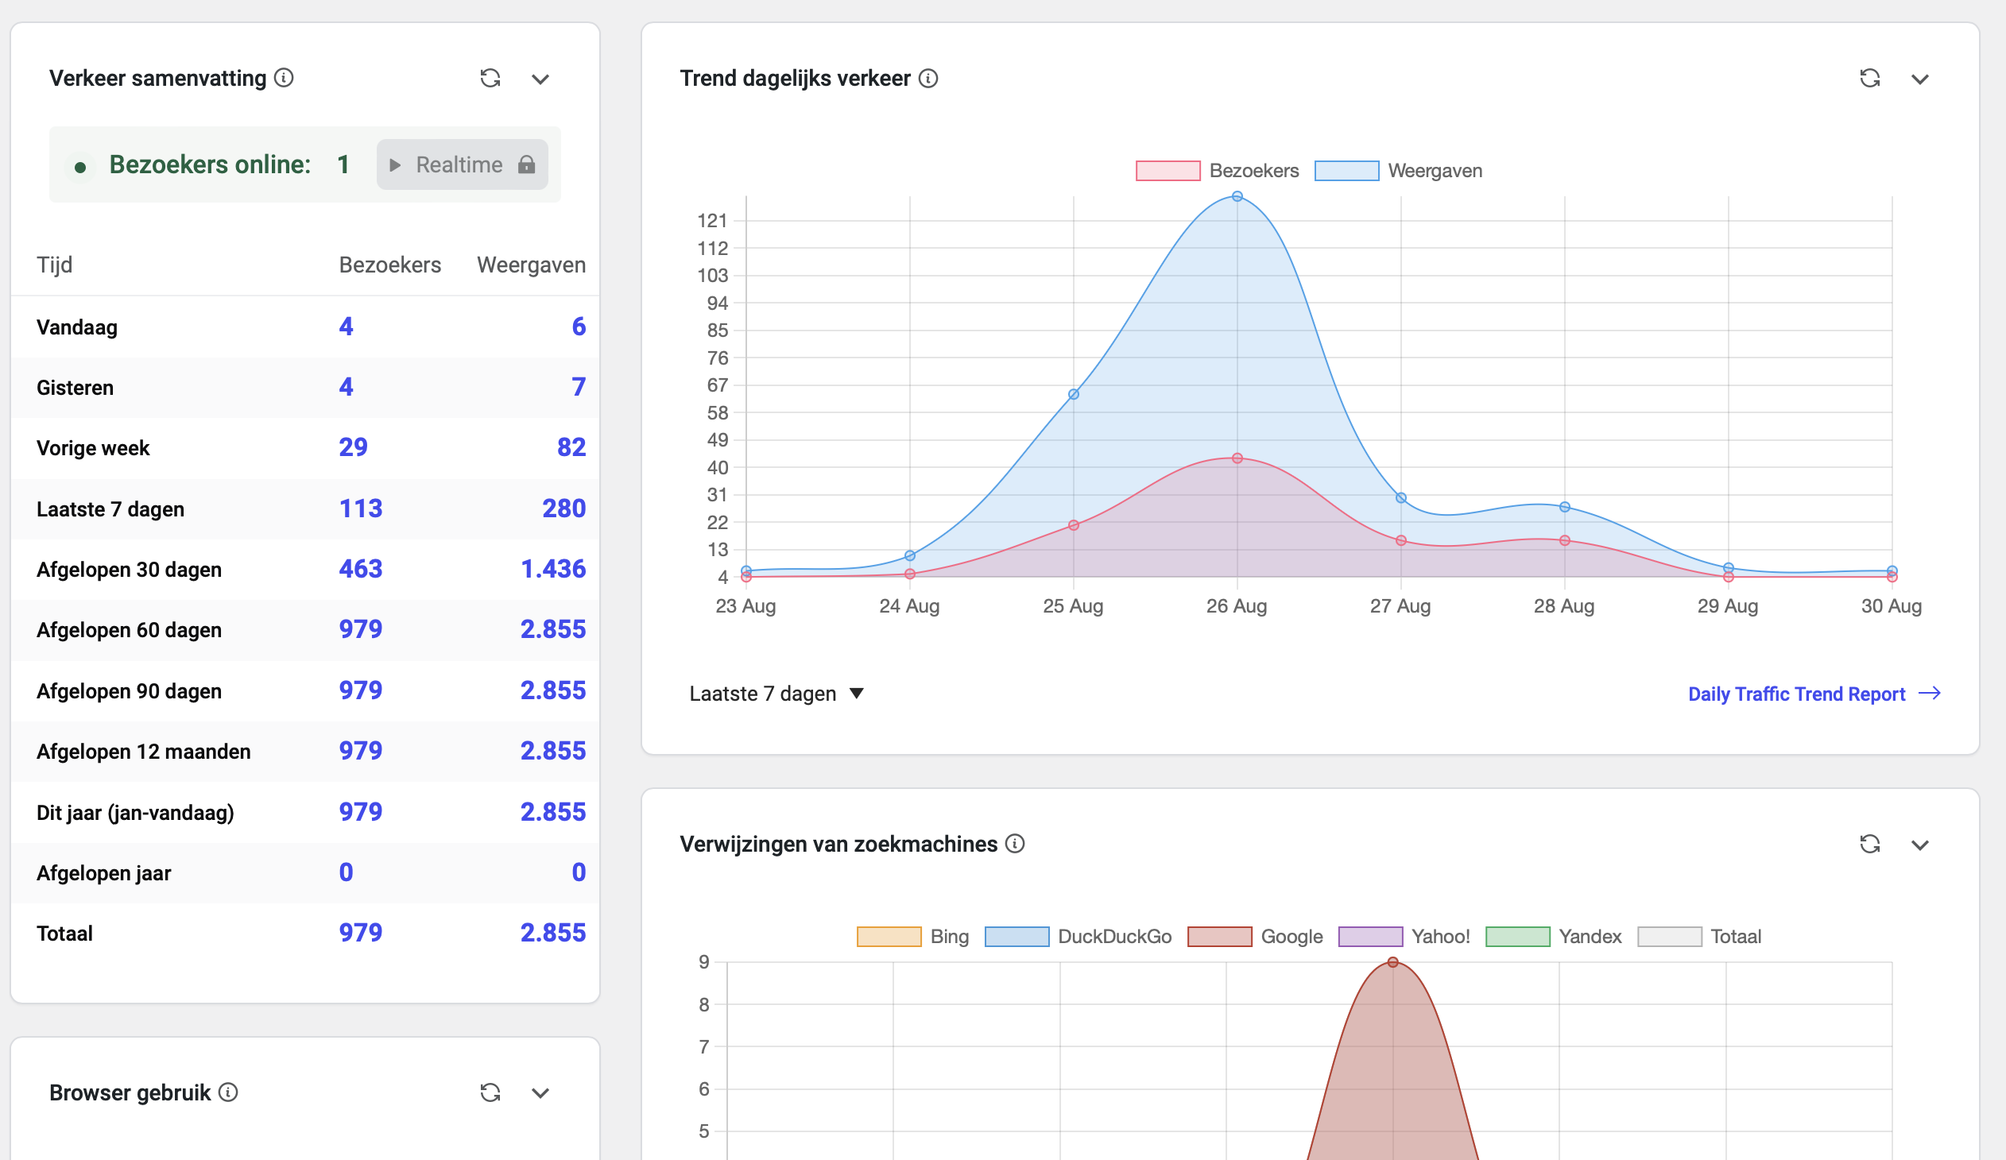Click the play icon beside Realtime
Image resolution: width=2006 pixels, height=1160 pixels.
[x=395, y=164]
